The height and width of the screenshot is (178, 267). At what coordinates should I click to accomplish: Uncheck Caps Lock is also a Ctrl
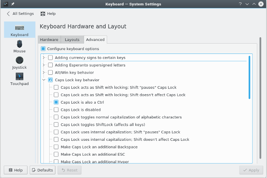[56, 102]
